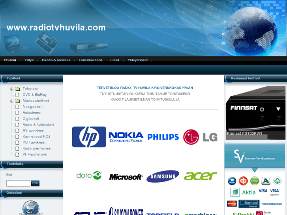287x215 pixels.
Task: Open the Yritys menu item
Action: [29, 60]
